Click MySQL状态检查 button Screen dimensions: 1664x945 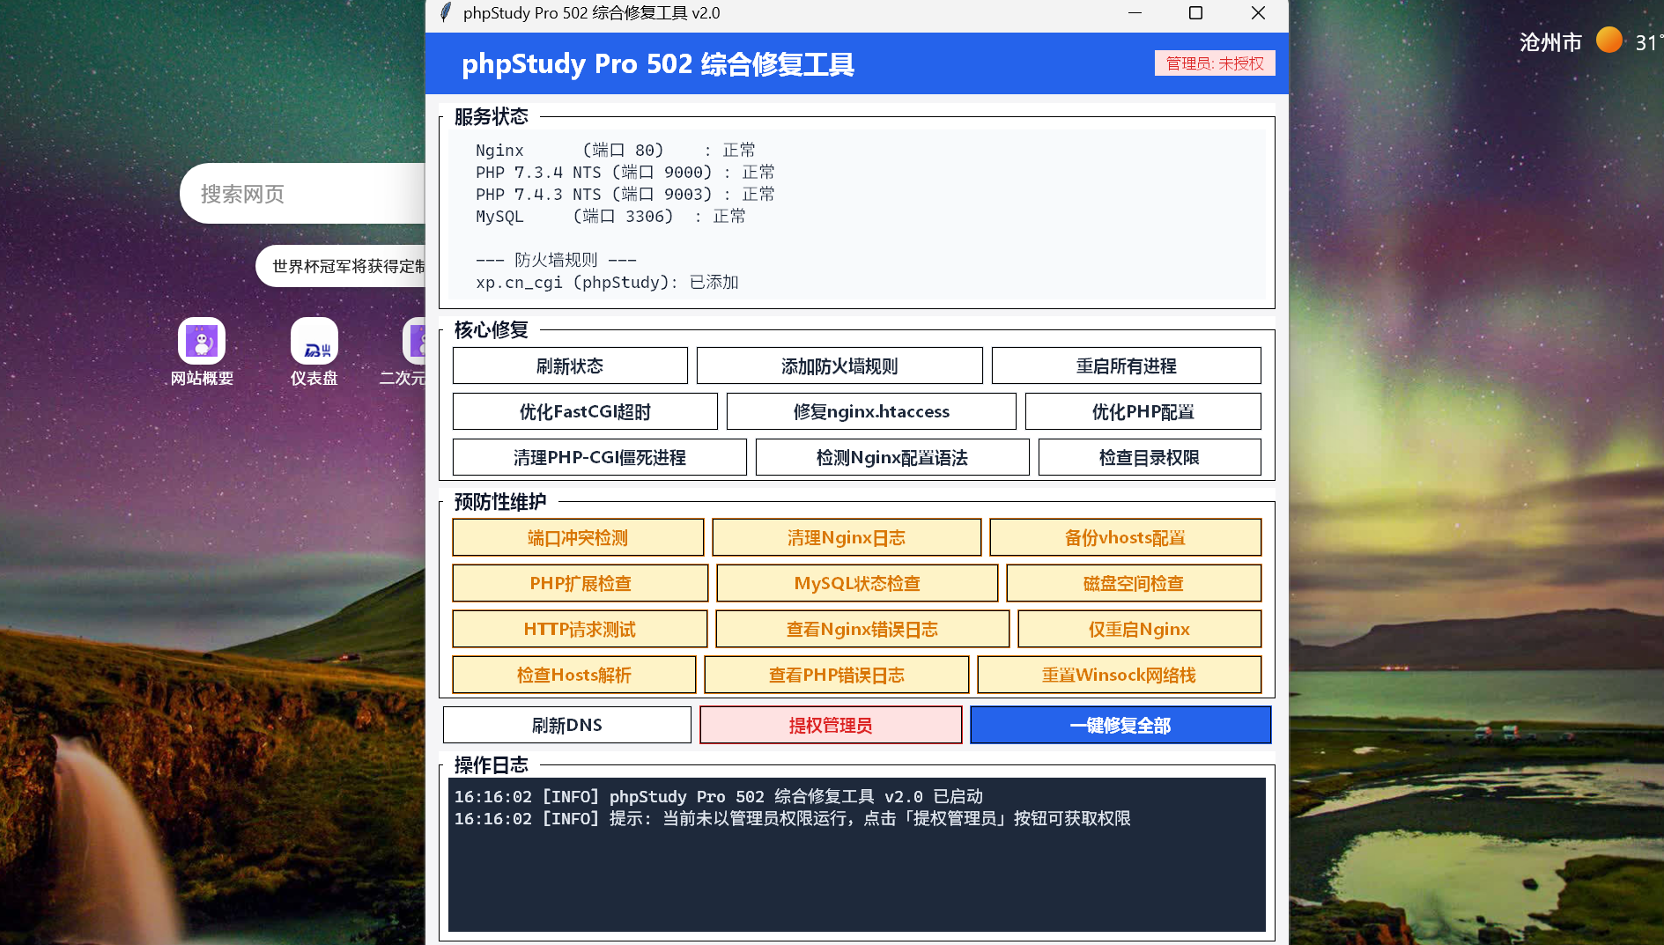[x=857, y=583]
